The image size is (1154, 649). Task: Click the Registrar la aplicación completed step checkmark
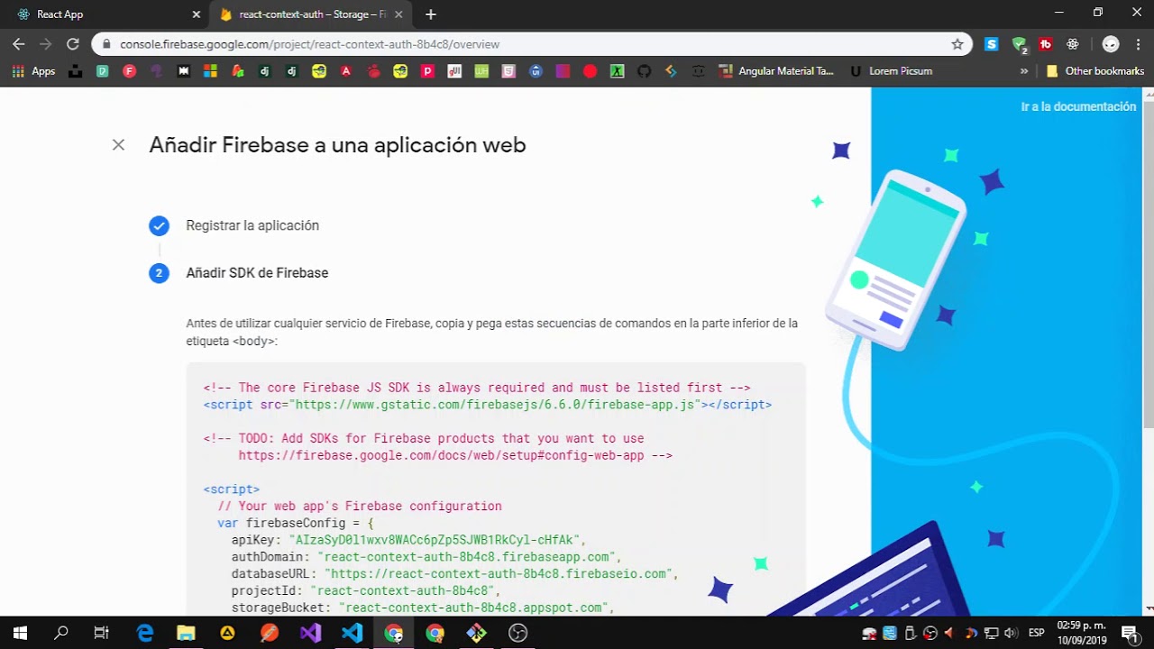point(159,225)
